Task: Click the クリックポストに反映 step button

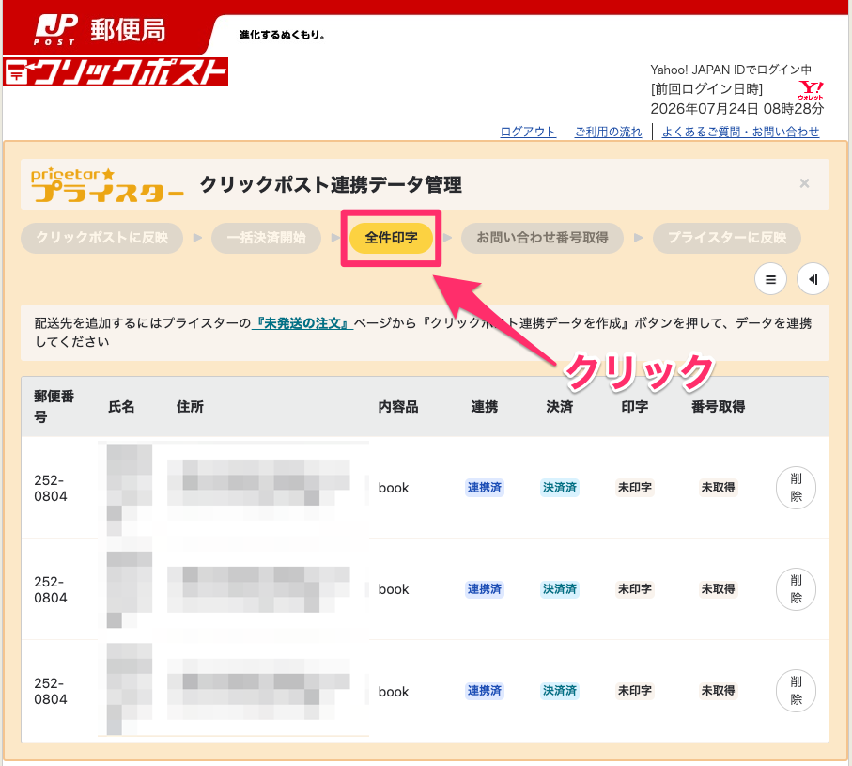Action: pos(101,238)
